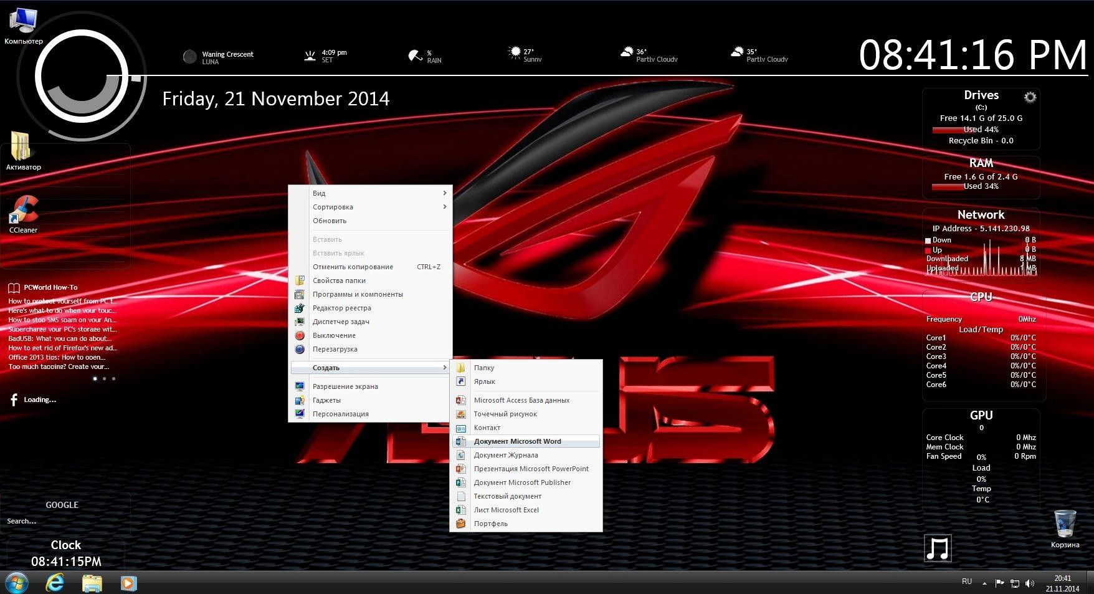Open 'Office 2013 tips' headline
The width and height of the screenshot is (1094, 594).
click(57, 357)
